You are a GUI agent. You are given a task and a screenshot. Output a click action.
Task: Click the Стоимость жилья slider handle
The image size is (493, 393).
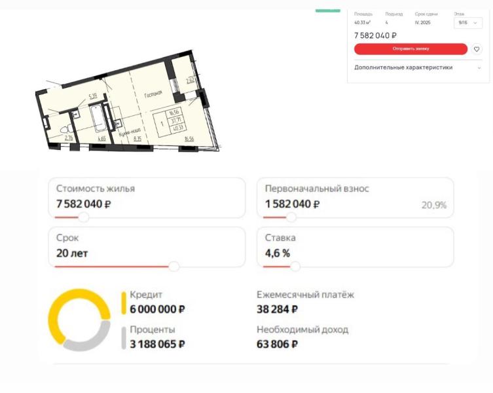pos(84,217)
